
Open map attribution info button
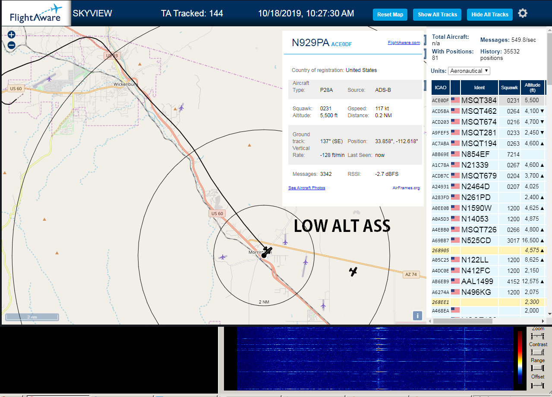417,316
